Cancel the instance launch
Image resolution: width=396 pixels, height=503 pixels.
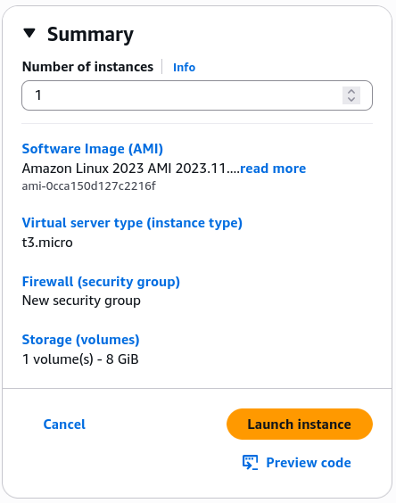tap(64, 425)
